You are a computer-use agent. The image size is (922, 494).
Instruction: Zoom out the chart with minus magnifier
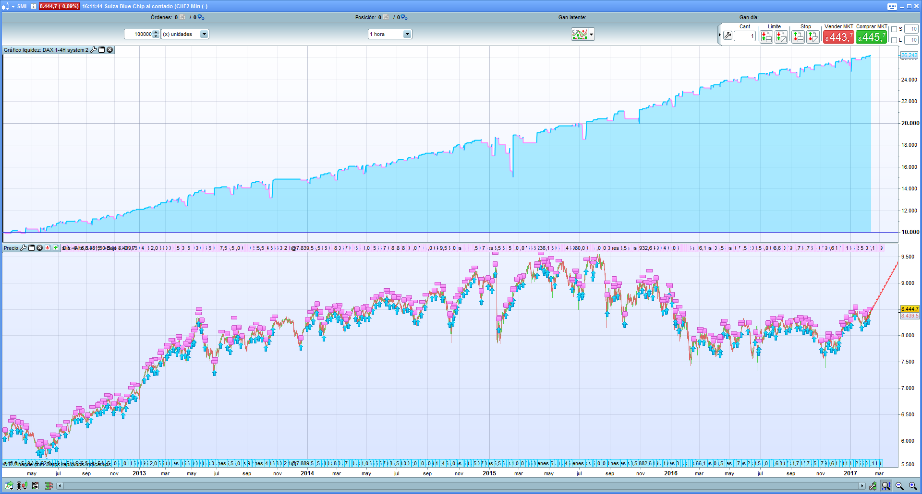pos(899,486)
